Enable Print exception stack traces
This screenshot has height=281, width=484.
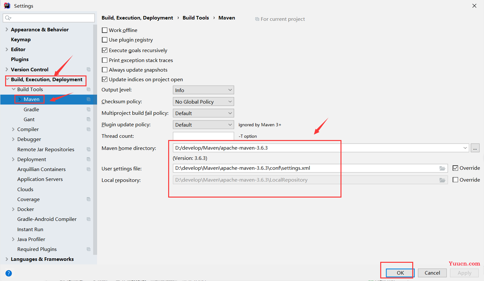104,60
